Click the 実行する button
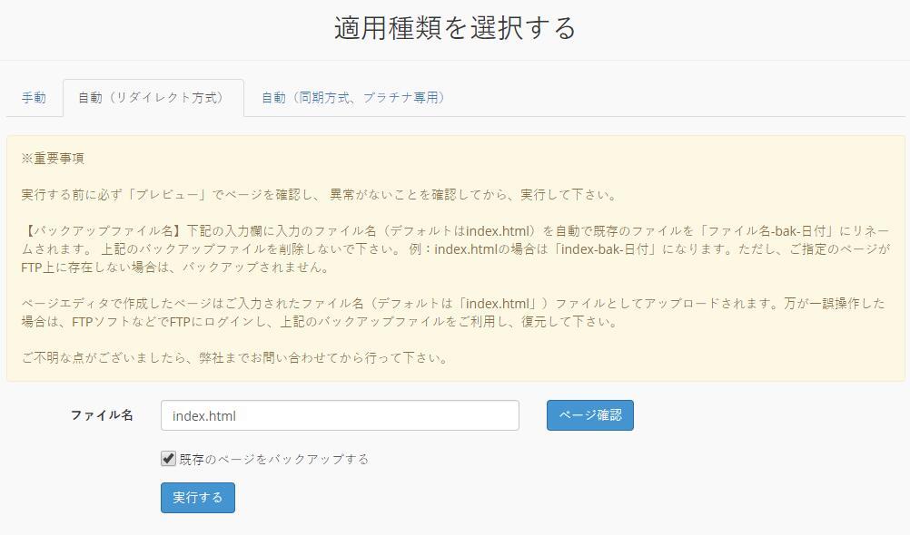910x535 pixels. pos(198,497)
